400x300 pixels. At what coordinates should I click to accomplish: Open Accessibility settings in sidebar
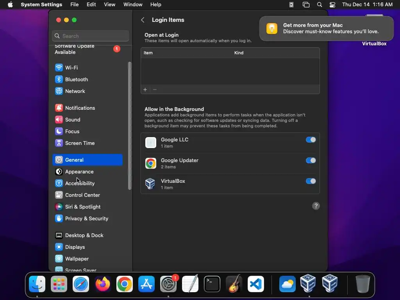[87, 184]
